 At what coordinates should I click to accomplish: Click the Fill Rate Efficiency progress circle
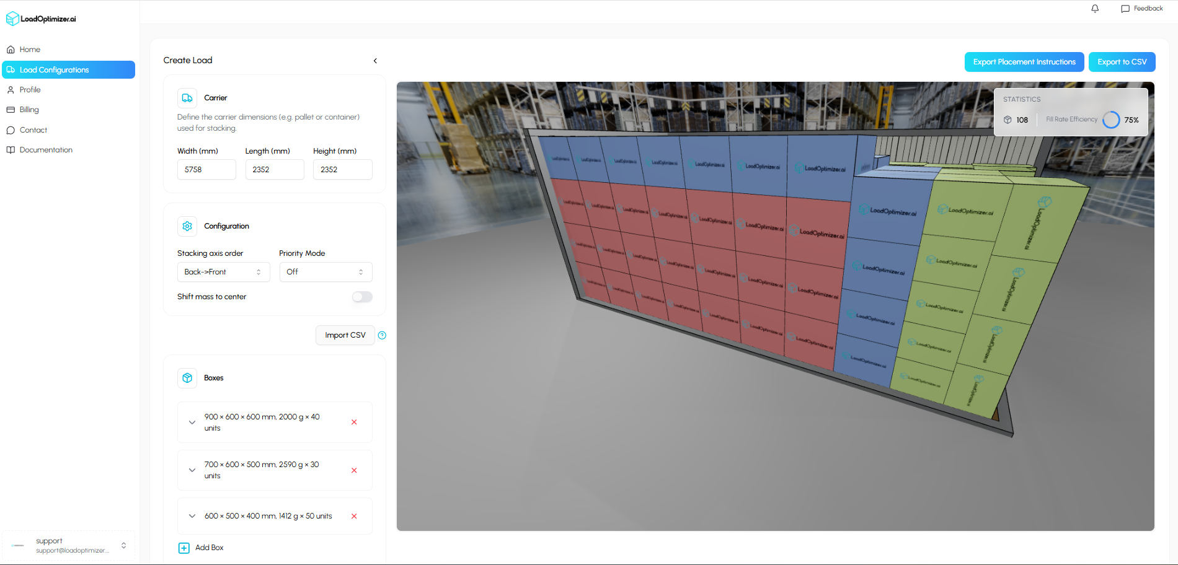[1110, 120]
